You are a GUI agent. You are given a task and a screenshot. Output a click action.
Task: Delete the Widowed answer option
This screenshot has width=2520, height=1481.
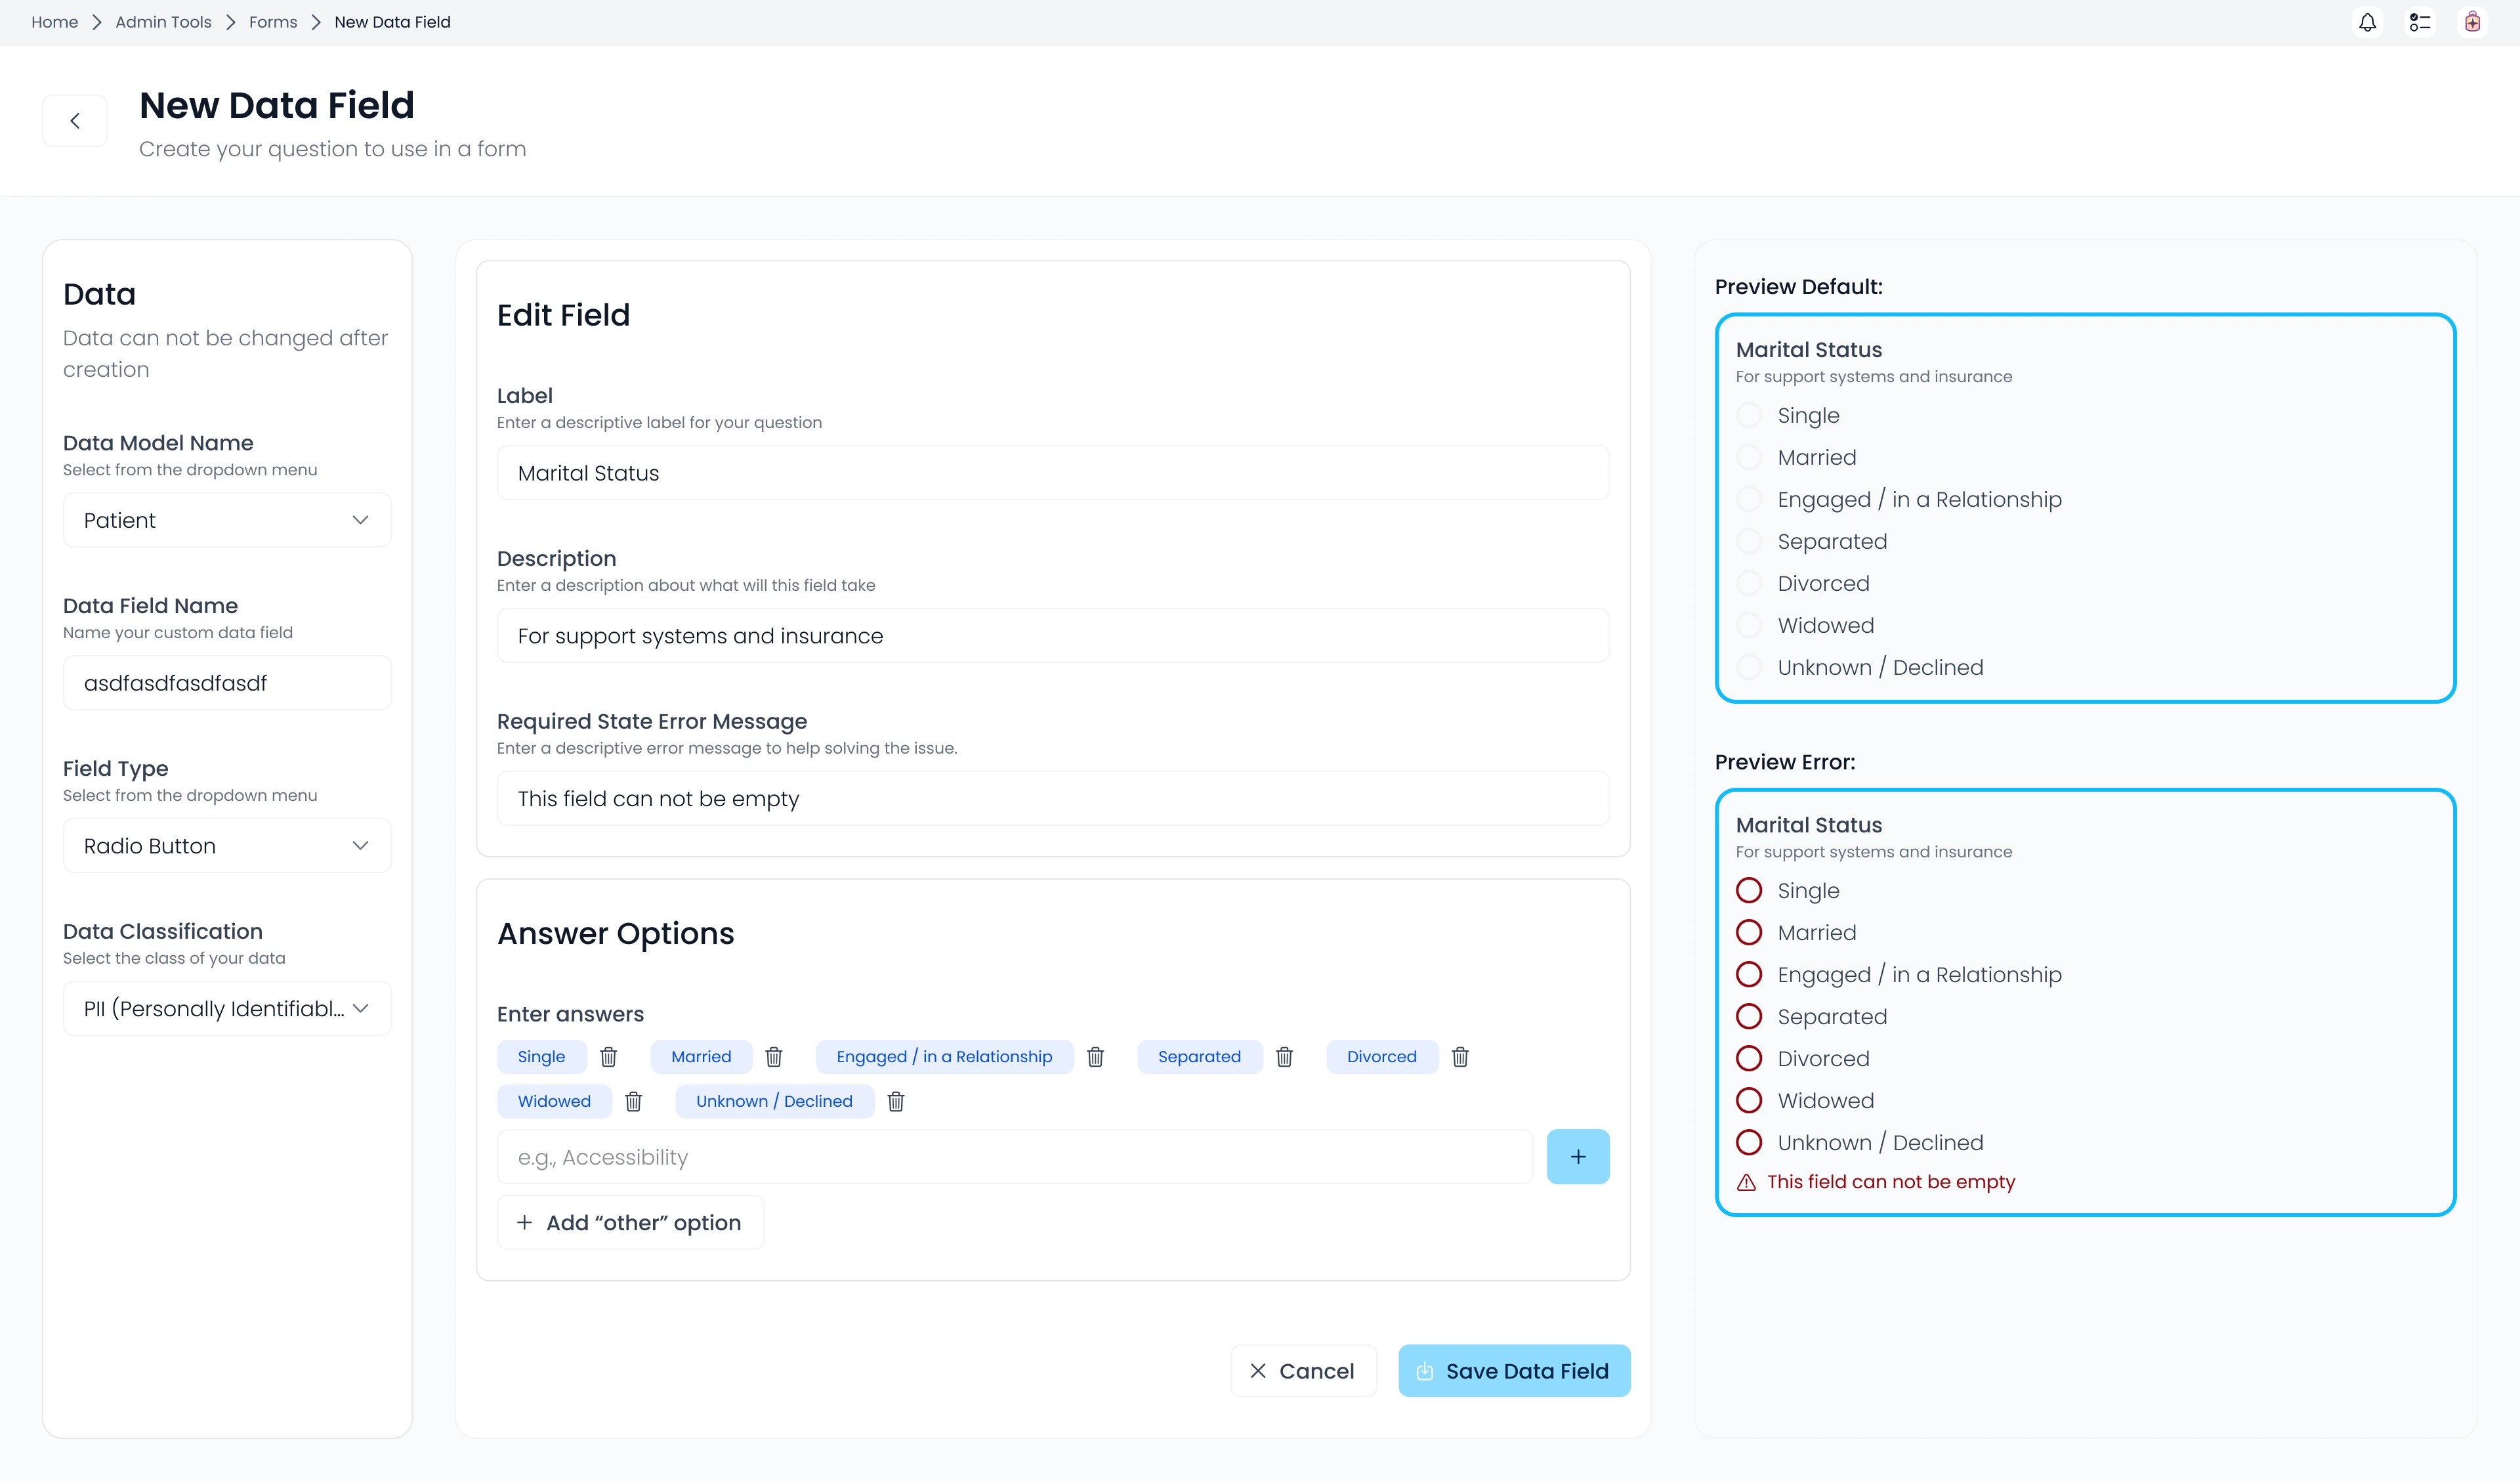coord(633,1102)
